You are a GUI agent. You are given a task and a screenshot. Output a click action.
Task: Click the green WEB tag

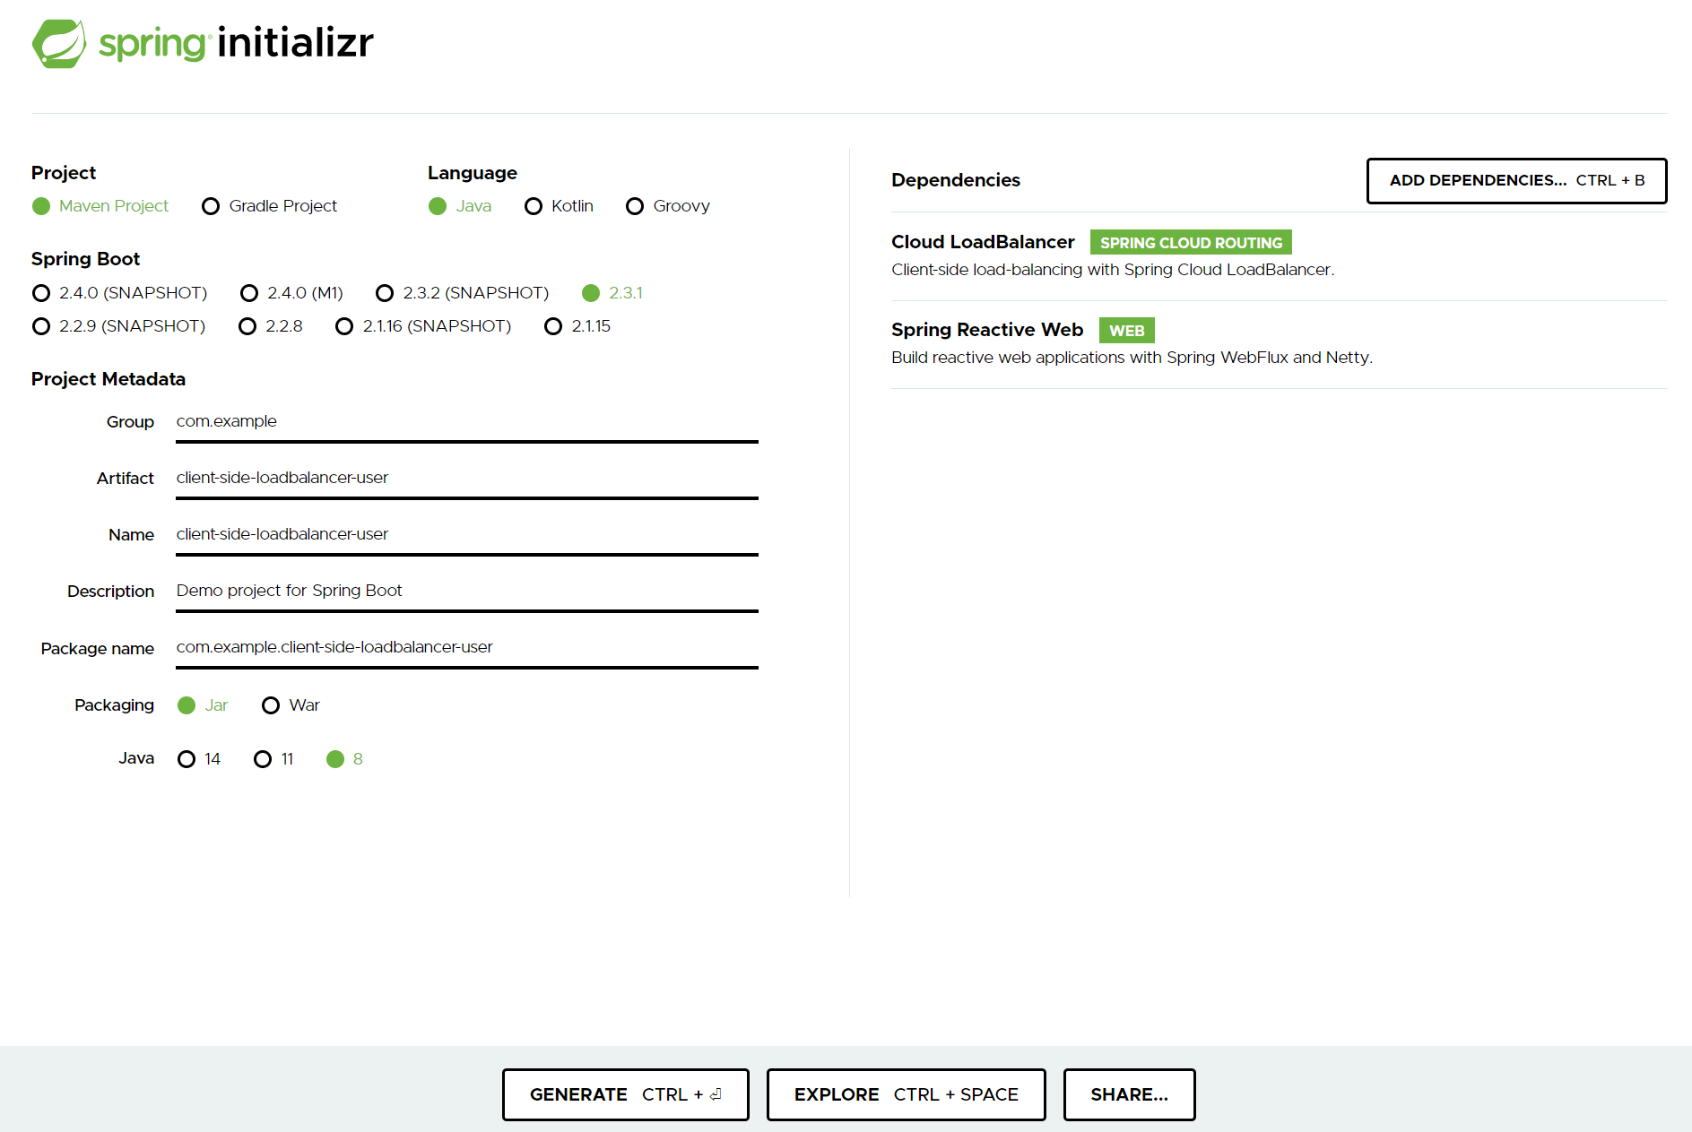[1126, 331]
